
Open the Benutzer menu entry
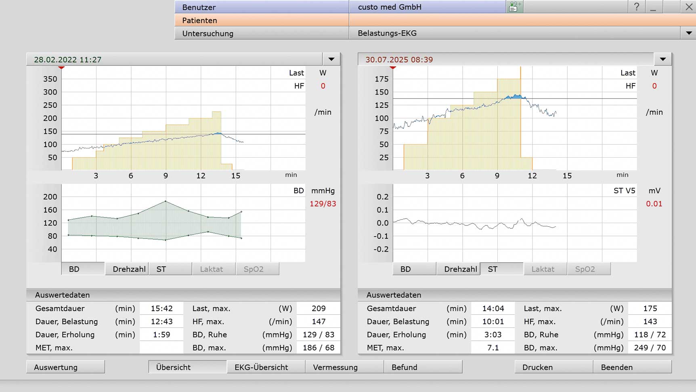[262, 7]
